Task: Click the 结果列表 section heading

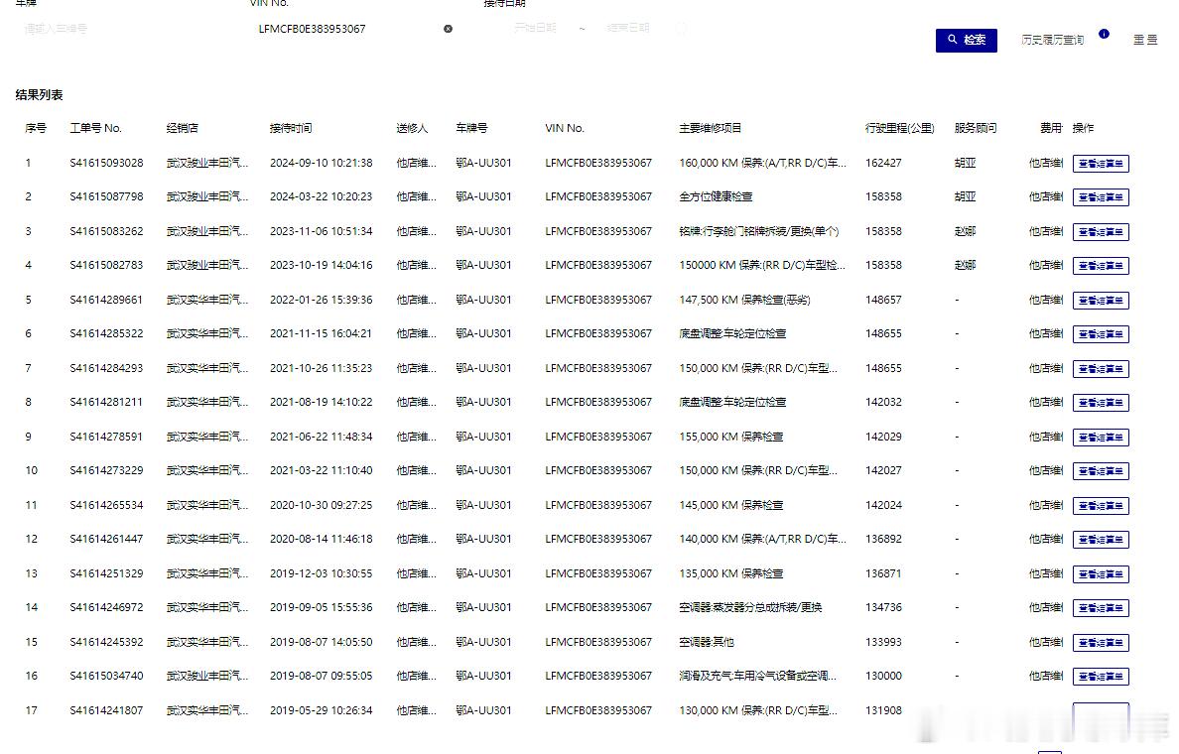Action: tap(39, 94)
